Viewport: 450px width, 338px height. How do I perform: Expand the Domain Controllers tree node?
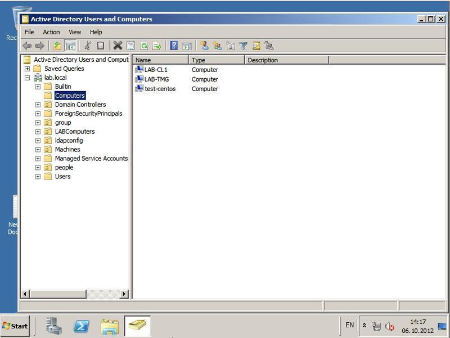pyautogui.click(x=37, y=104)
